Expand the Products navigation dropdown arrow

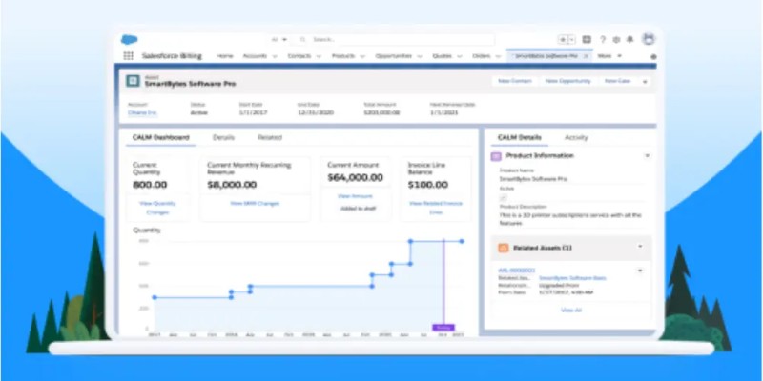[x=362, y=56]
